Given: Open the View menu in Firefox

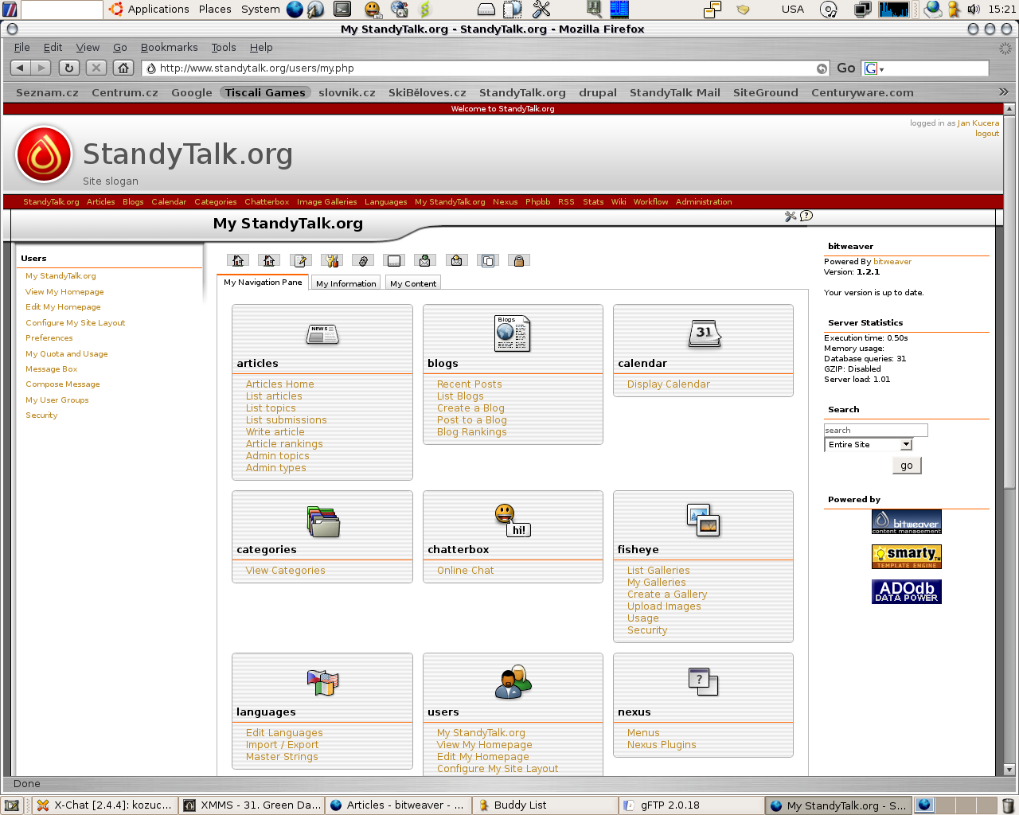Looking at the screenshot, I should coord(88,48).
